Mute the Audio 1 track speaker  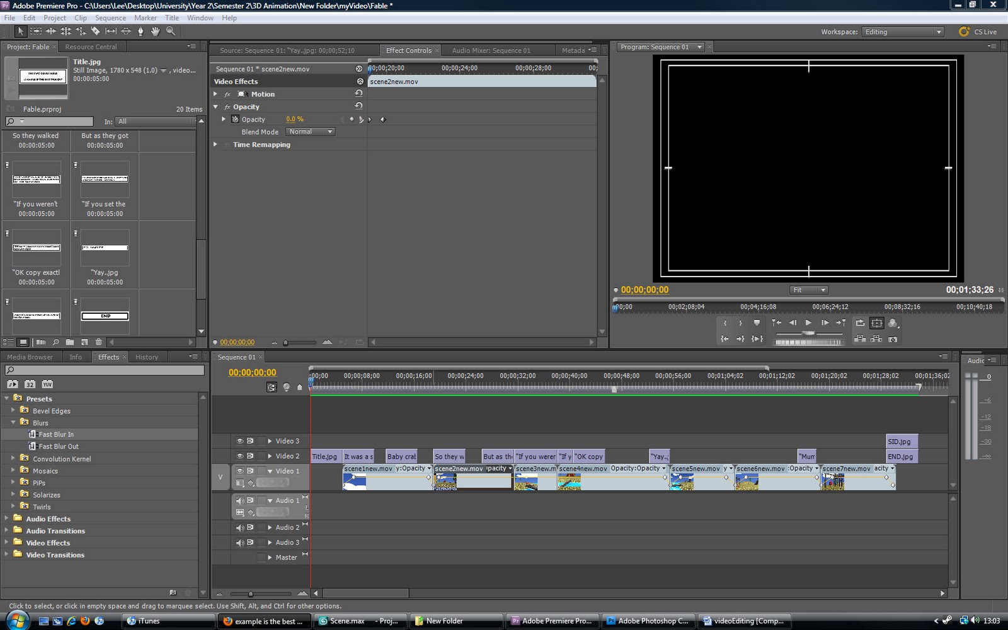click(240, 501)
